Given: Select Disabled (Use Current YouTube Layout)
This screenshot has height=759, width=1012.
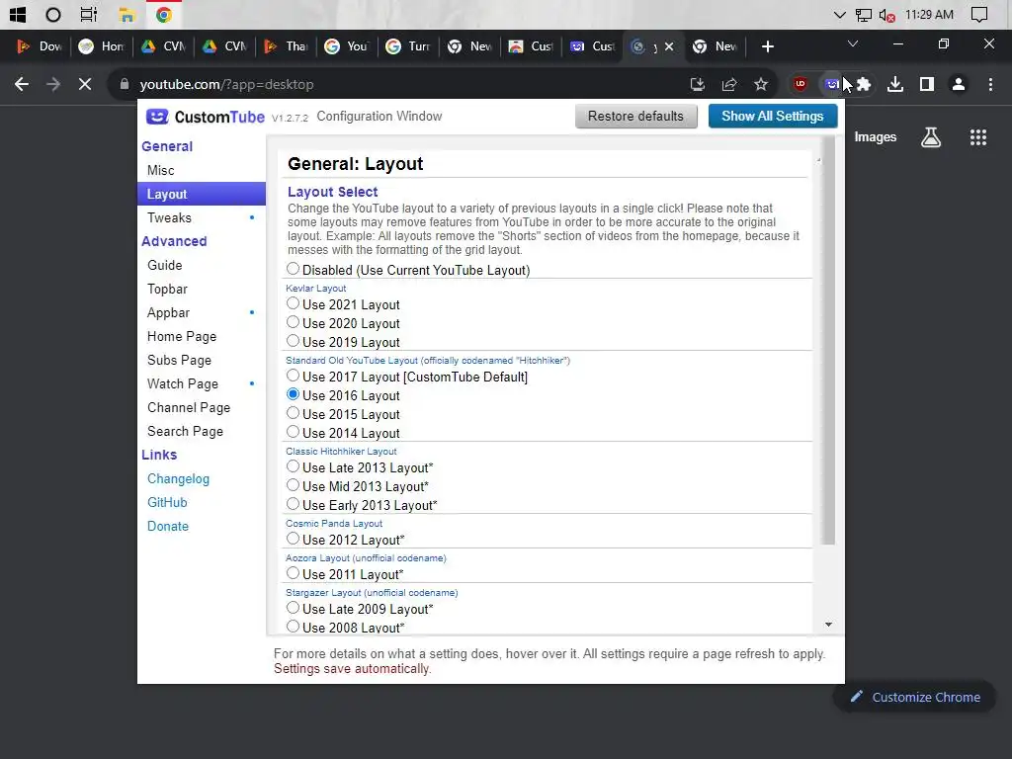Looking at the screenshot, I should click(293, 269).
